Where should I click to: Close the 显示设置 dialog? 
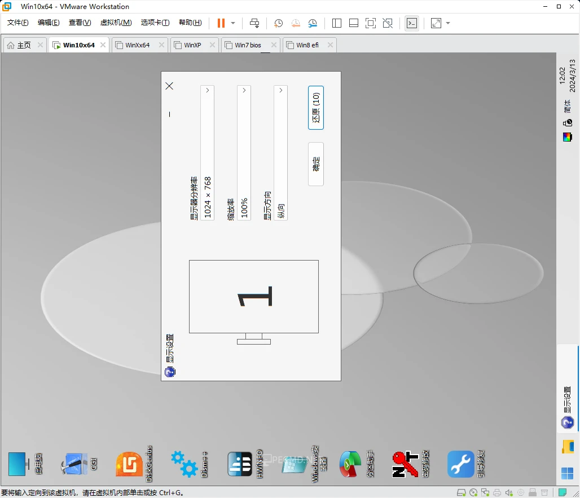click(x=169, y=86)
